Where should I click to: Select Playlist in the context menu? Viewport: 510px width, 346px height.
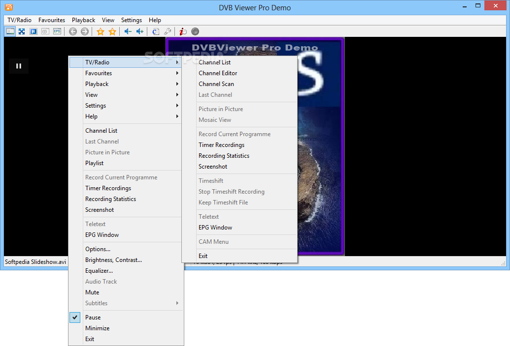[x=126, y=163]
